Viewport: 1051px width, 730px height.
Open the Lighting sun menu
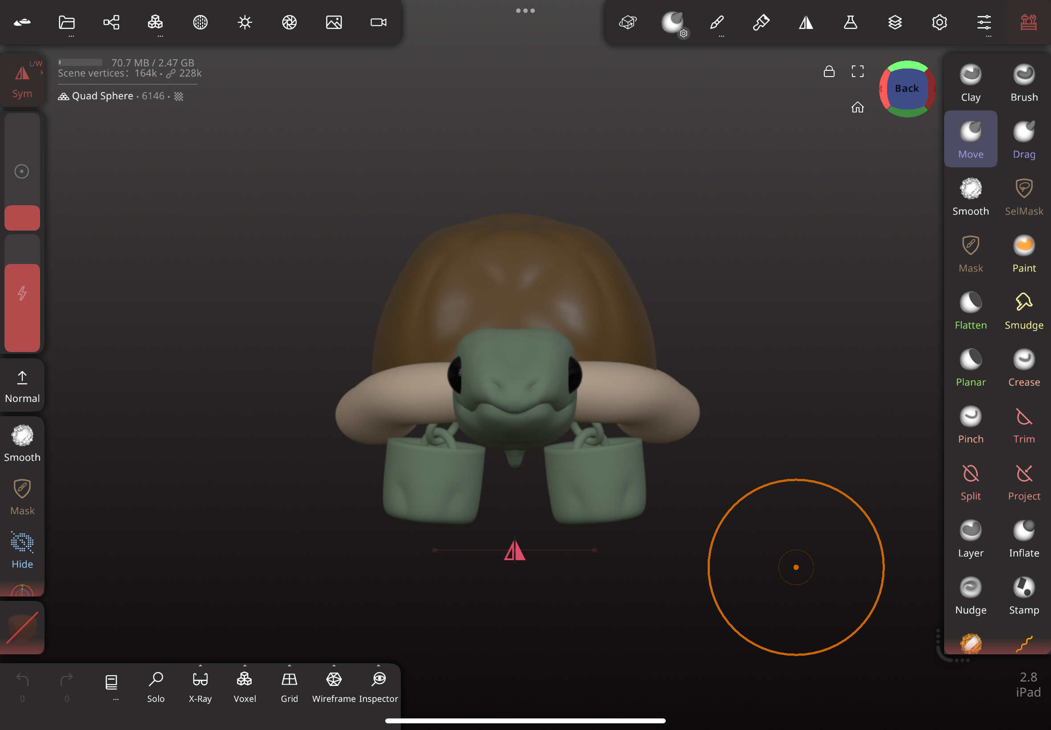click(x=245, y=22)
